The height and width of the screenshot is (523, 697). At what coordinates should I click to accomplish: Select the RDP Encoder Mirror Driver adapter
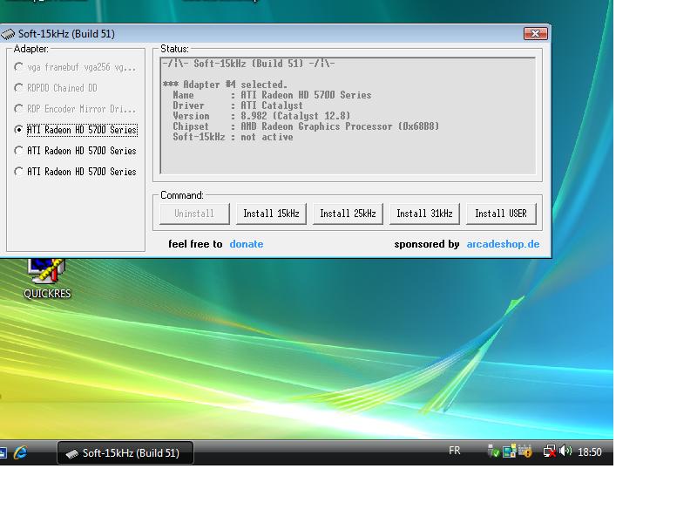pos(75,109)
